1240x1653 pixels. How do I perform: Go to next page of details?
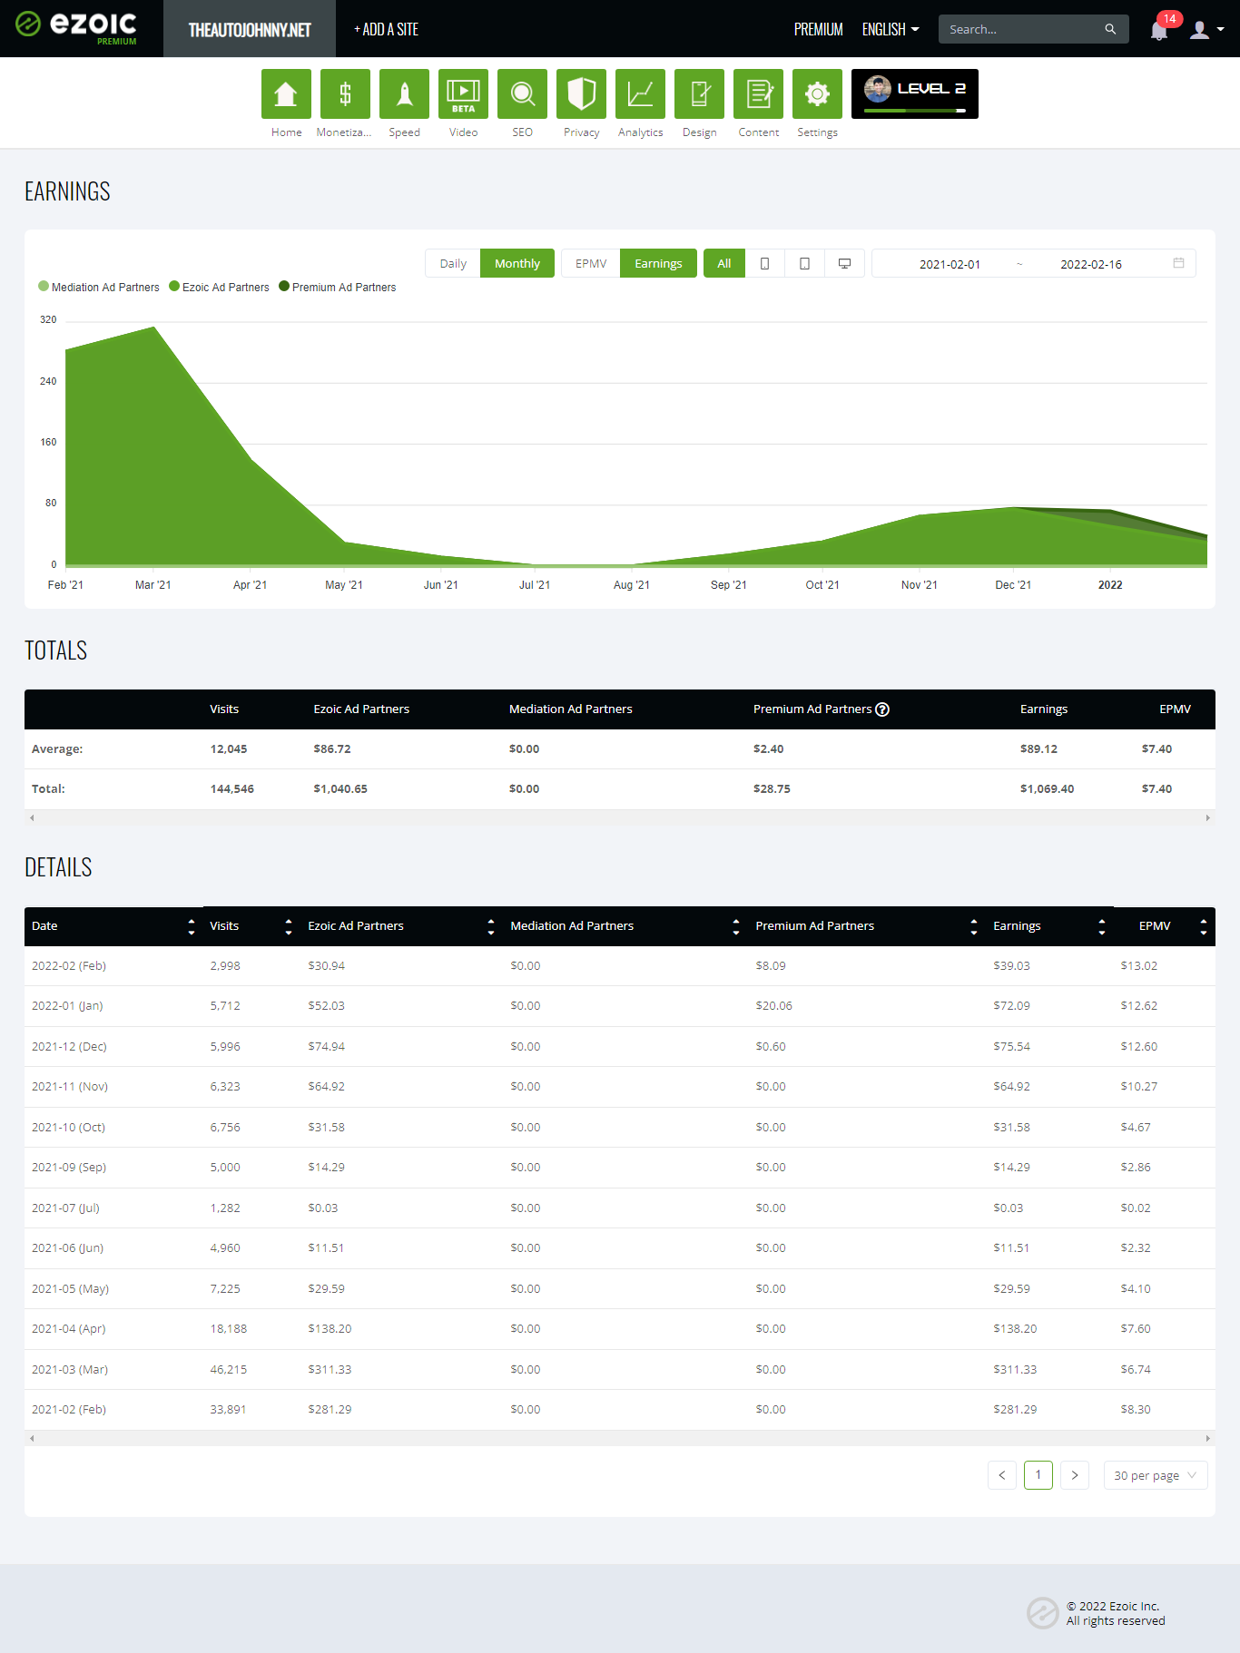[1075, 1475]
